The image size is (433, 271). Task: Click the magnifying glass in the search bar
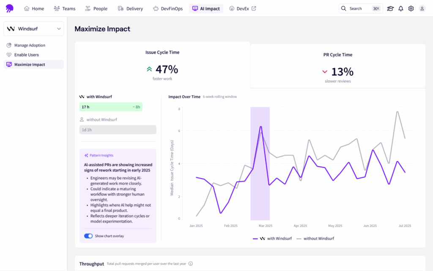pyautogui.click(x=345, y=8)
